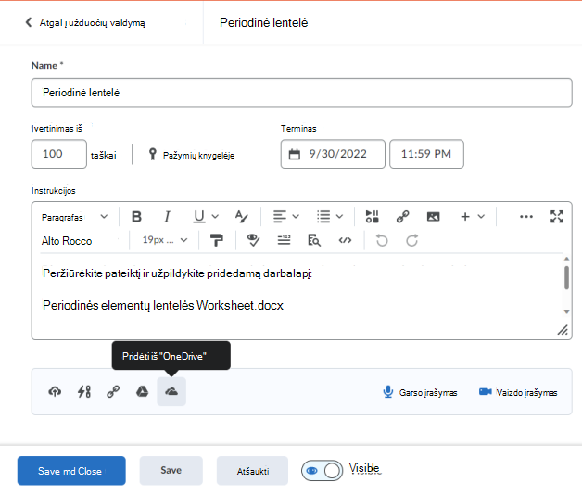
Task: Attach a weblink below the editor
Action: click(113, 392)
